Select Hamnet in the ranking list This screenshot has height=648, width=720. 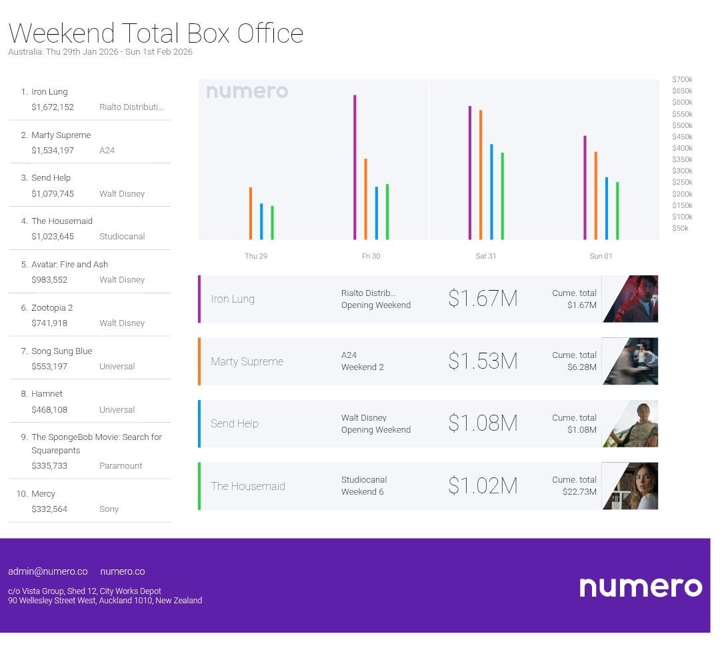coord(47,393)
